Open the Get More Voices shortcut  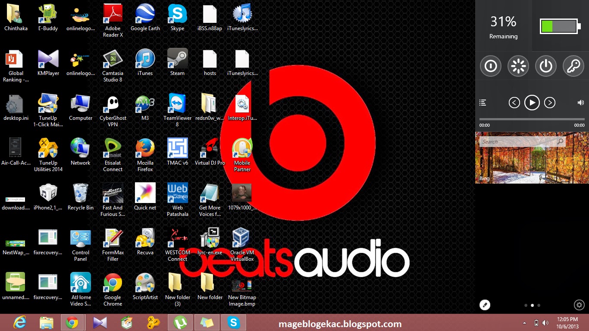click(x=210, y=200)
